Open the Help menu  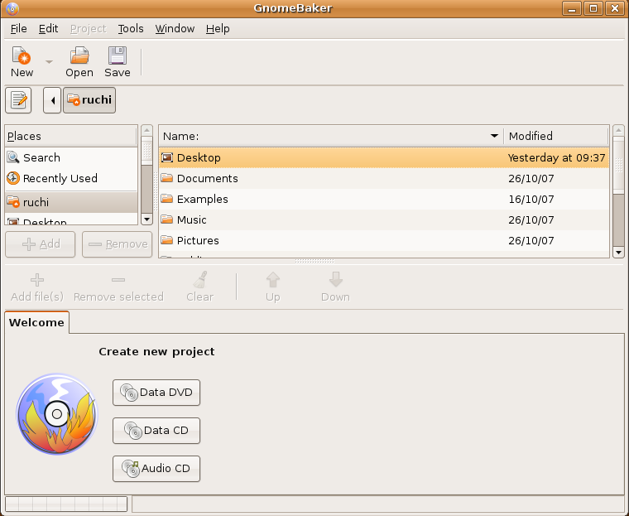218,28
